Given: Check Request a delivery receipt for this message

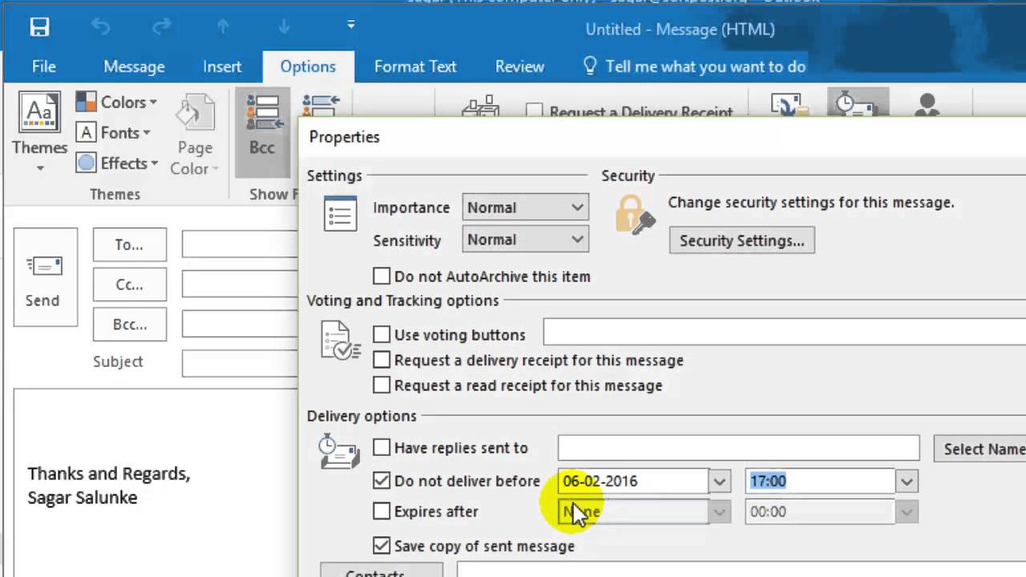Looking at the screenshot, I should pos(382,361).
